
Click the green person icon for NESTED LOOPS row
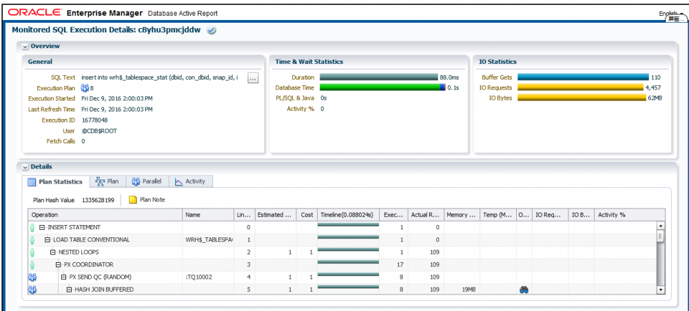(32, 253)
